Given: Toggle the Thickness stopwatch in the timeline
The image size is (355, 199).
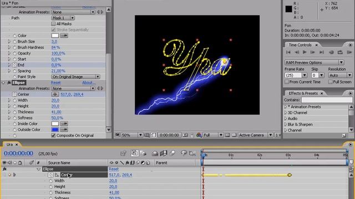Looking at the screenshot, I should pos(50,192).
